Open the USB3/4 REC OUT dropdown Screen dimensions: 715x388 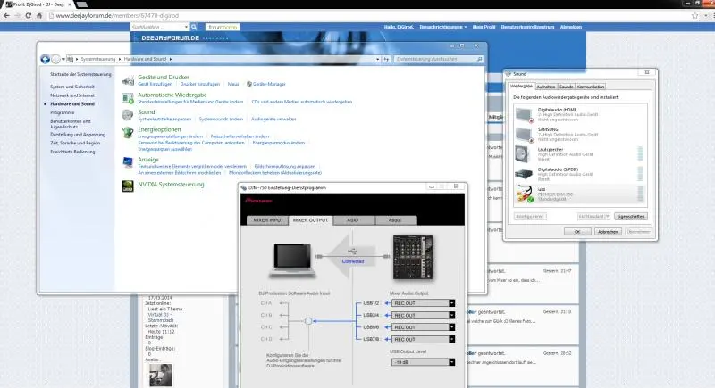[451, 315]
